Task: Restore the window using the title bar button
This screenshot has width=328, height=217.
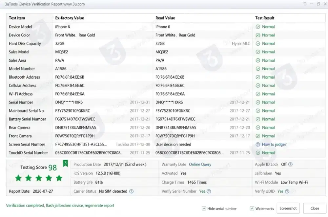Action: pyautogui.click(x=318, y=4)
